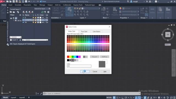The image size is (176, 99).
Task: Click Help in Select Color dialog
Action: 105,71
